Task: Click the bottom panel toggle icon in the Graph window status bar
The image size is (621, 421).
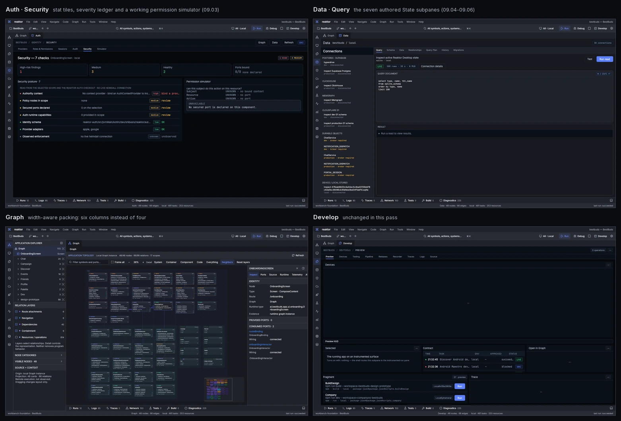Action: point(303,408)
